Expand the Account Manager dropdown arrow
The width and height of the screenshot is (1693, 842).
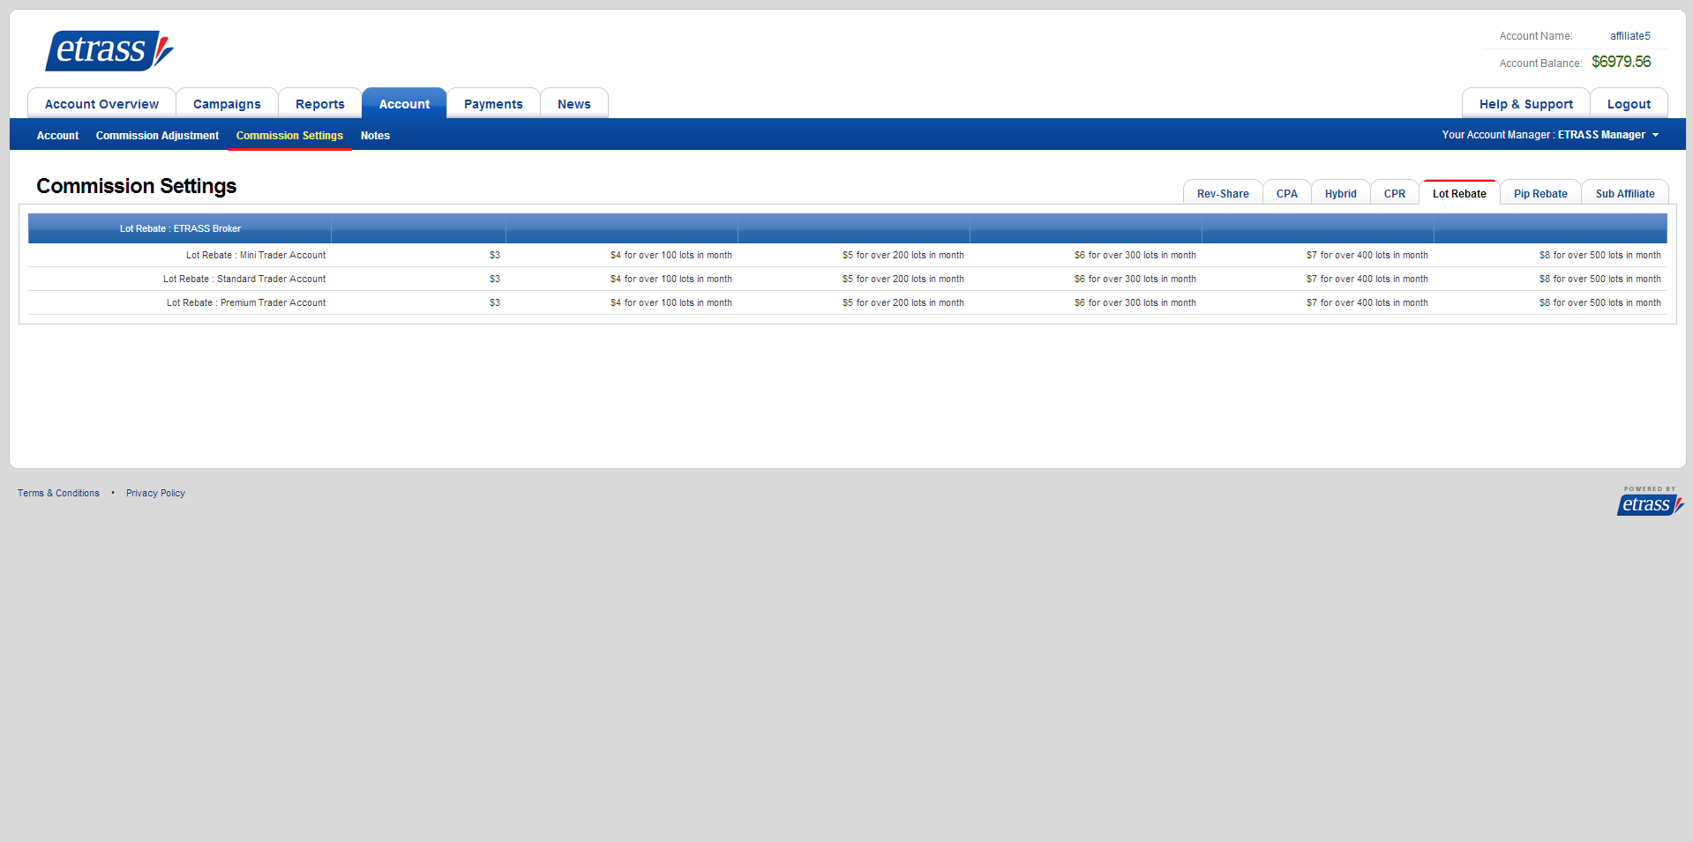[x=1655, y=135]
